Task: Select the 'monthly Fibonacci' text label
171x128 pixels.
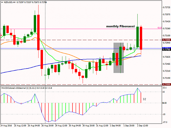Action: click(120, 26)
